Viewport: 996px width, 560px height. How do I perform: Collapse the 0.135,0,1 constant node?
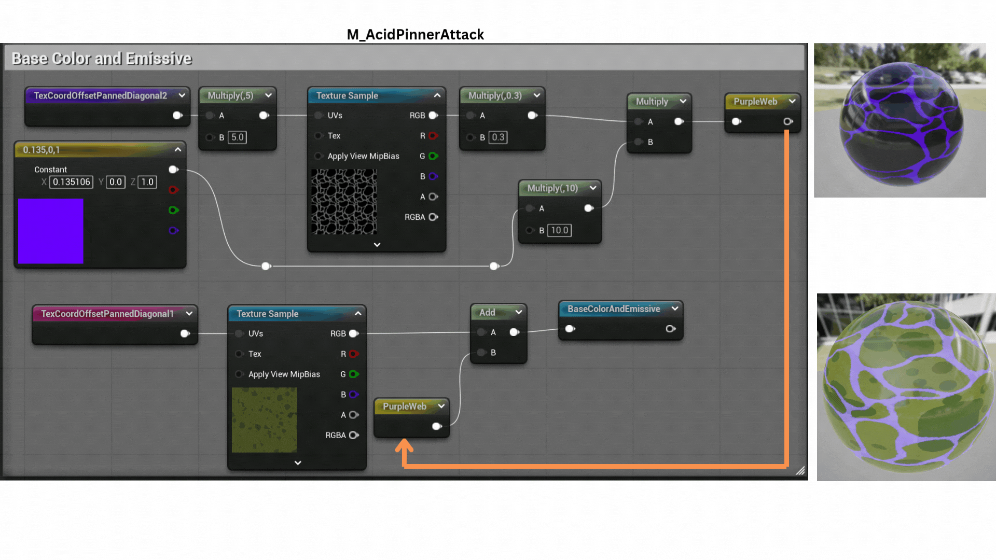point(178,150)
